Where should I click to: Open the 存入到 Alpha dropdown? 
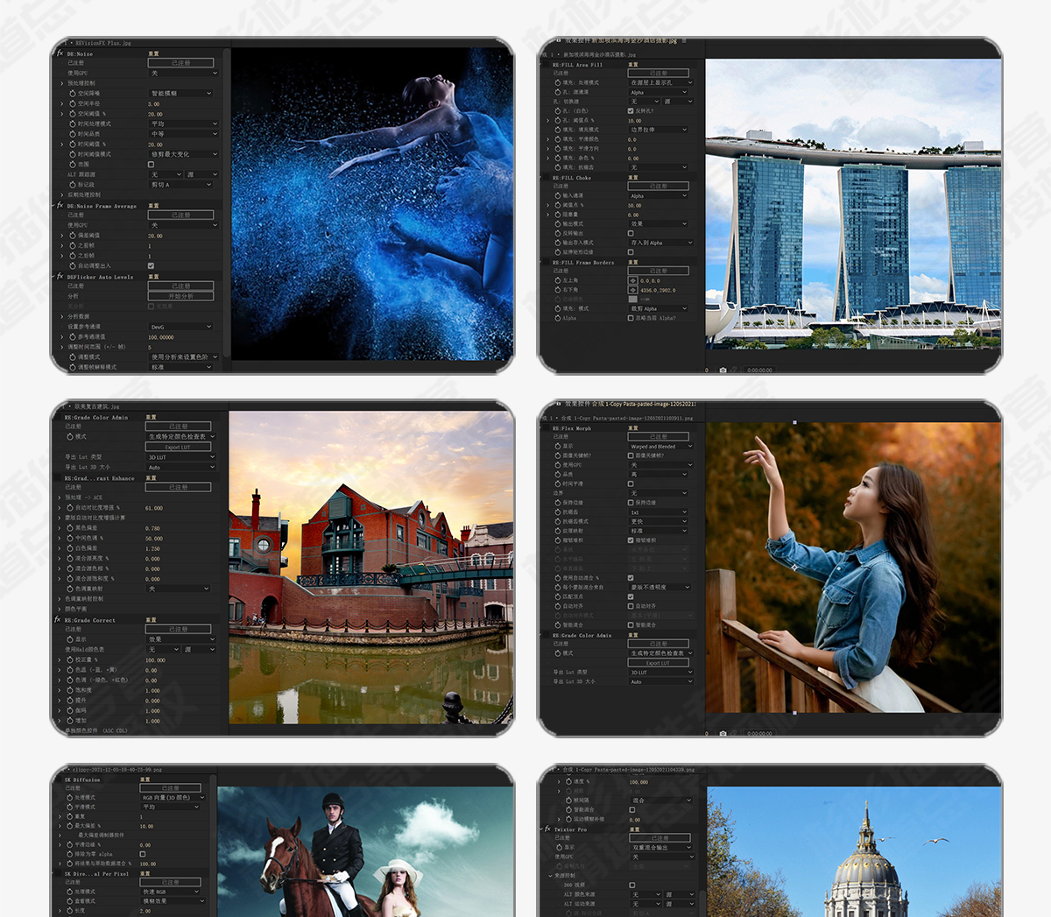661,243
